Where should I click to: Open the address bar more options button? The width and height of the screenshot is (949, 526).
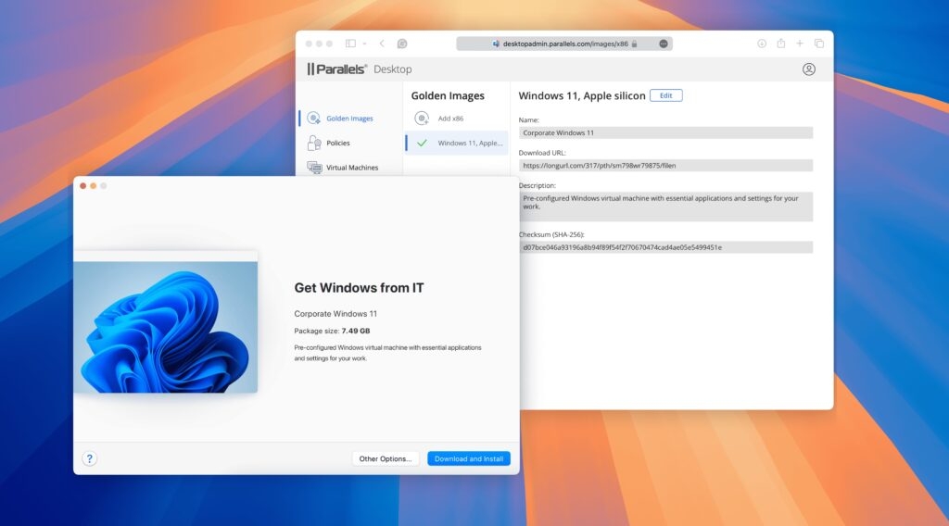(664, 44)
